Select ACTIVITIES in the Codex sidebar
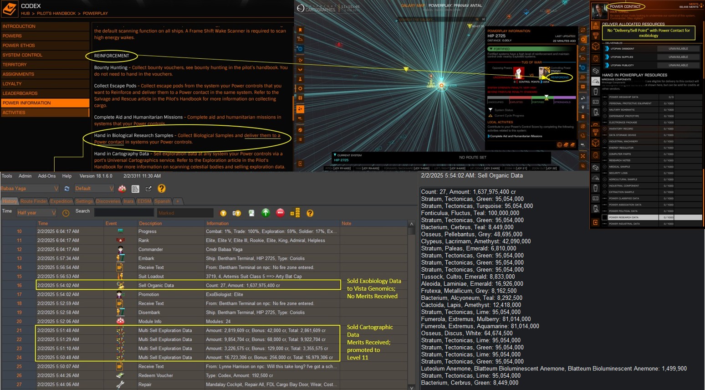Viewport: 705px width, 390px height. pos(45,113)
